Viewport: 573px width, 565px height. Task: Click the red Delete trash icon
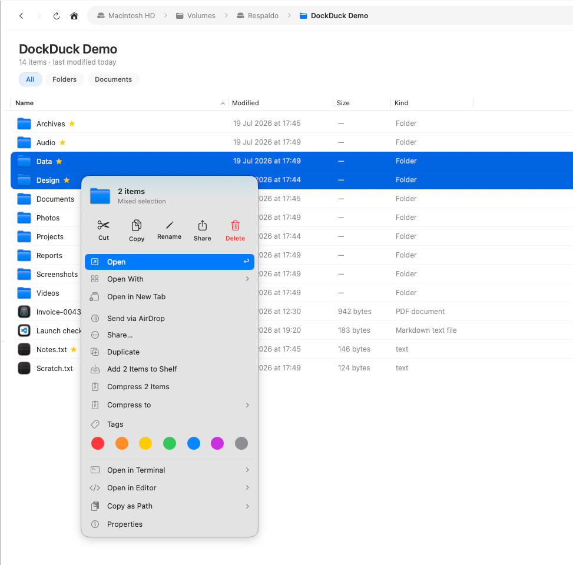pos(235,225)
